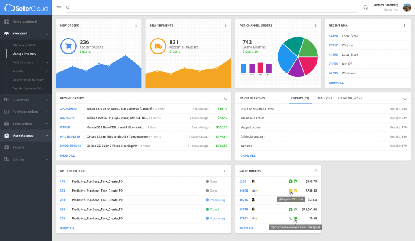The width and height of the screenshot is (415, 241).
Task: Click the delivery truck icon in New Shipments
Action: [158, 46]
